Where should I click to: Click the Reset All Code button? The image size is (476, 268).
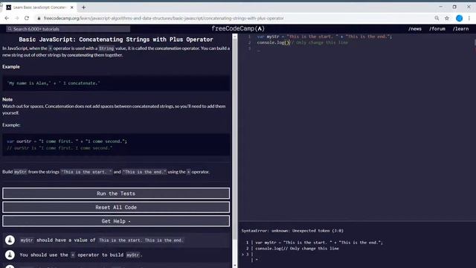[116, 207]
